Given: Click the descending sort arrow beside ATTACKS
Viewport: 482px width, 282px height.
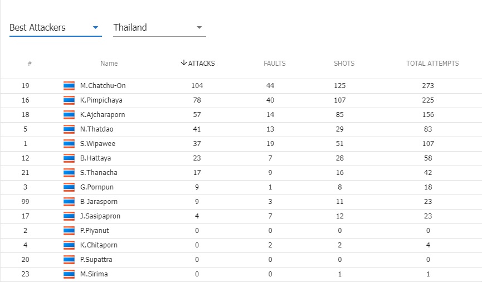Looking at the screenshot, I should tap(183, 63).
